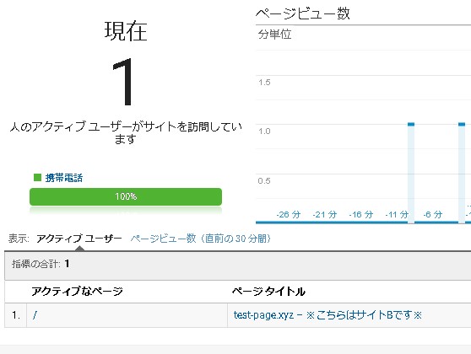Click the アクティブなページ column header

77,292
